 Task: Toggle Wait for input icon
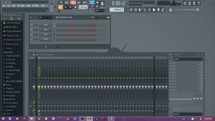pyautogui.click(x=67, y=2)
